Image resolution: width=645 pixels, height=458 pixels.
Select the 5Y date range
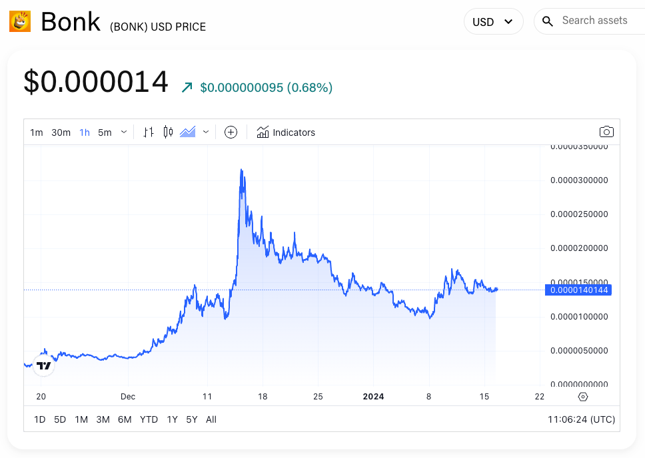[x=192, y=419]
